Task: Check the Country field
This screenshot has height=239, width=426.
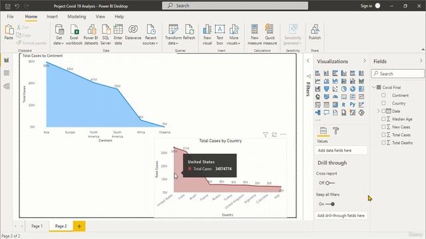Action: pyautogui.click(x=383, y=104)
